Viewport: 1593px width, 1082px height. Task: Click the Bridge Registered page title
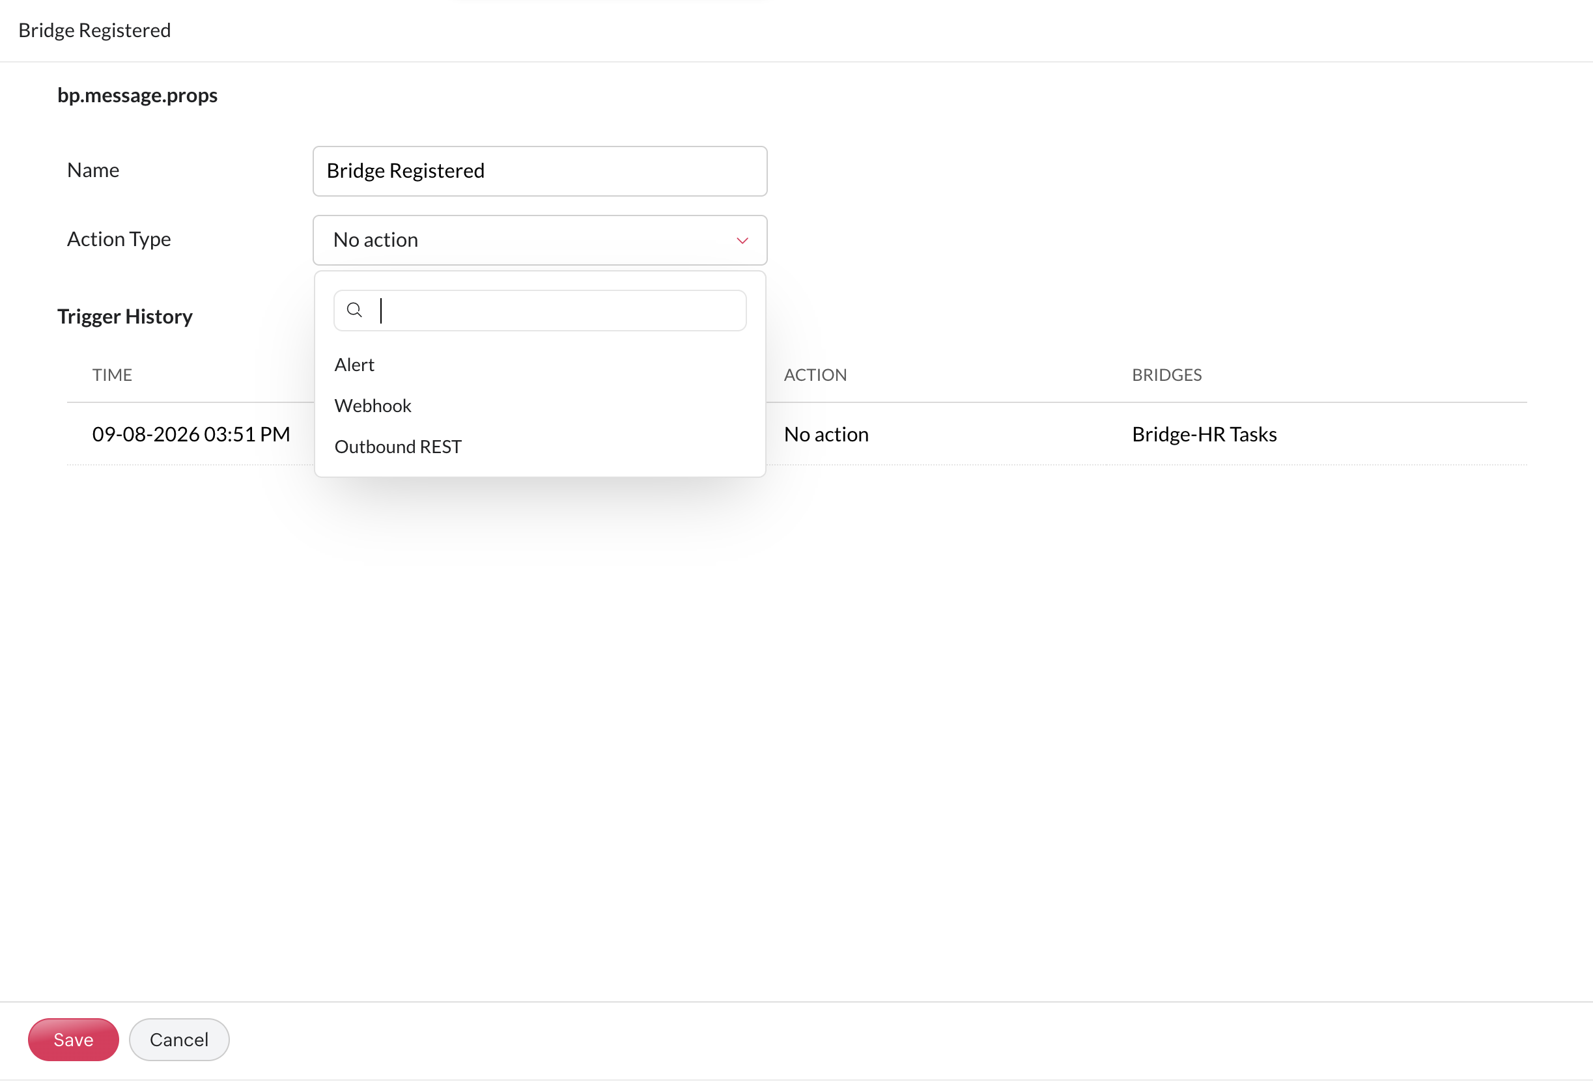[94, 30]
